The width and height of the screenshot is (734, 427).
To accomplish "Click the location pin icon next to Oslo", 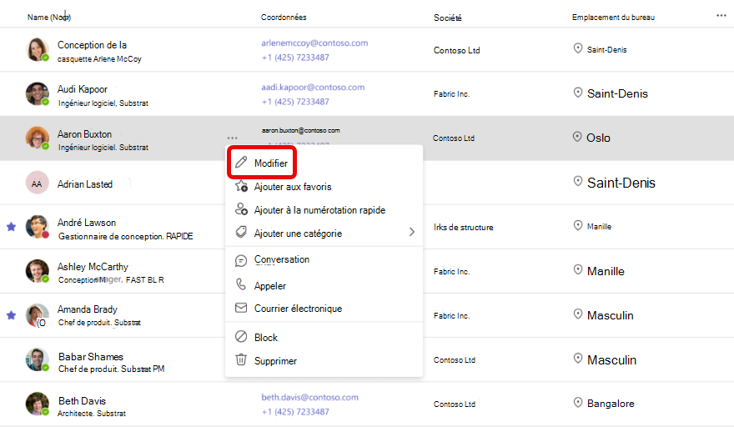I will click(x=578, y=137).
